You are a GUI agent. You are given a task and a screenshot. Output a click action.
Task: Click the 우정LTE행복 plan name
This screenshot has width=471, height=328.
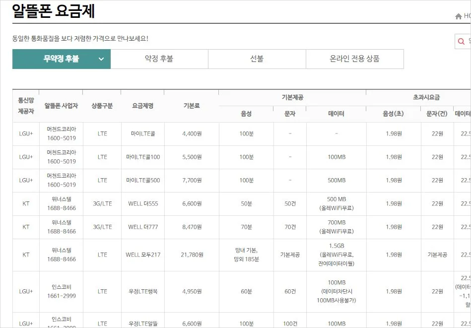pyautogui.click(x=143, y=292)
